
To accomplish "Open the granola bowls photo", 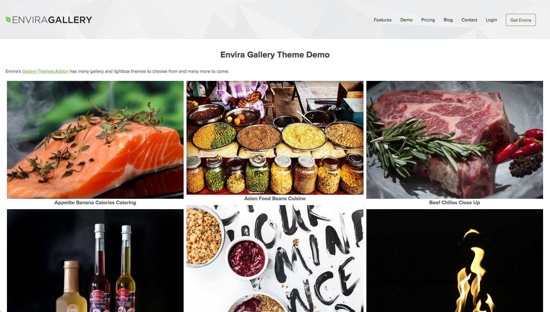I will [x=275, y=259].
